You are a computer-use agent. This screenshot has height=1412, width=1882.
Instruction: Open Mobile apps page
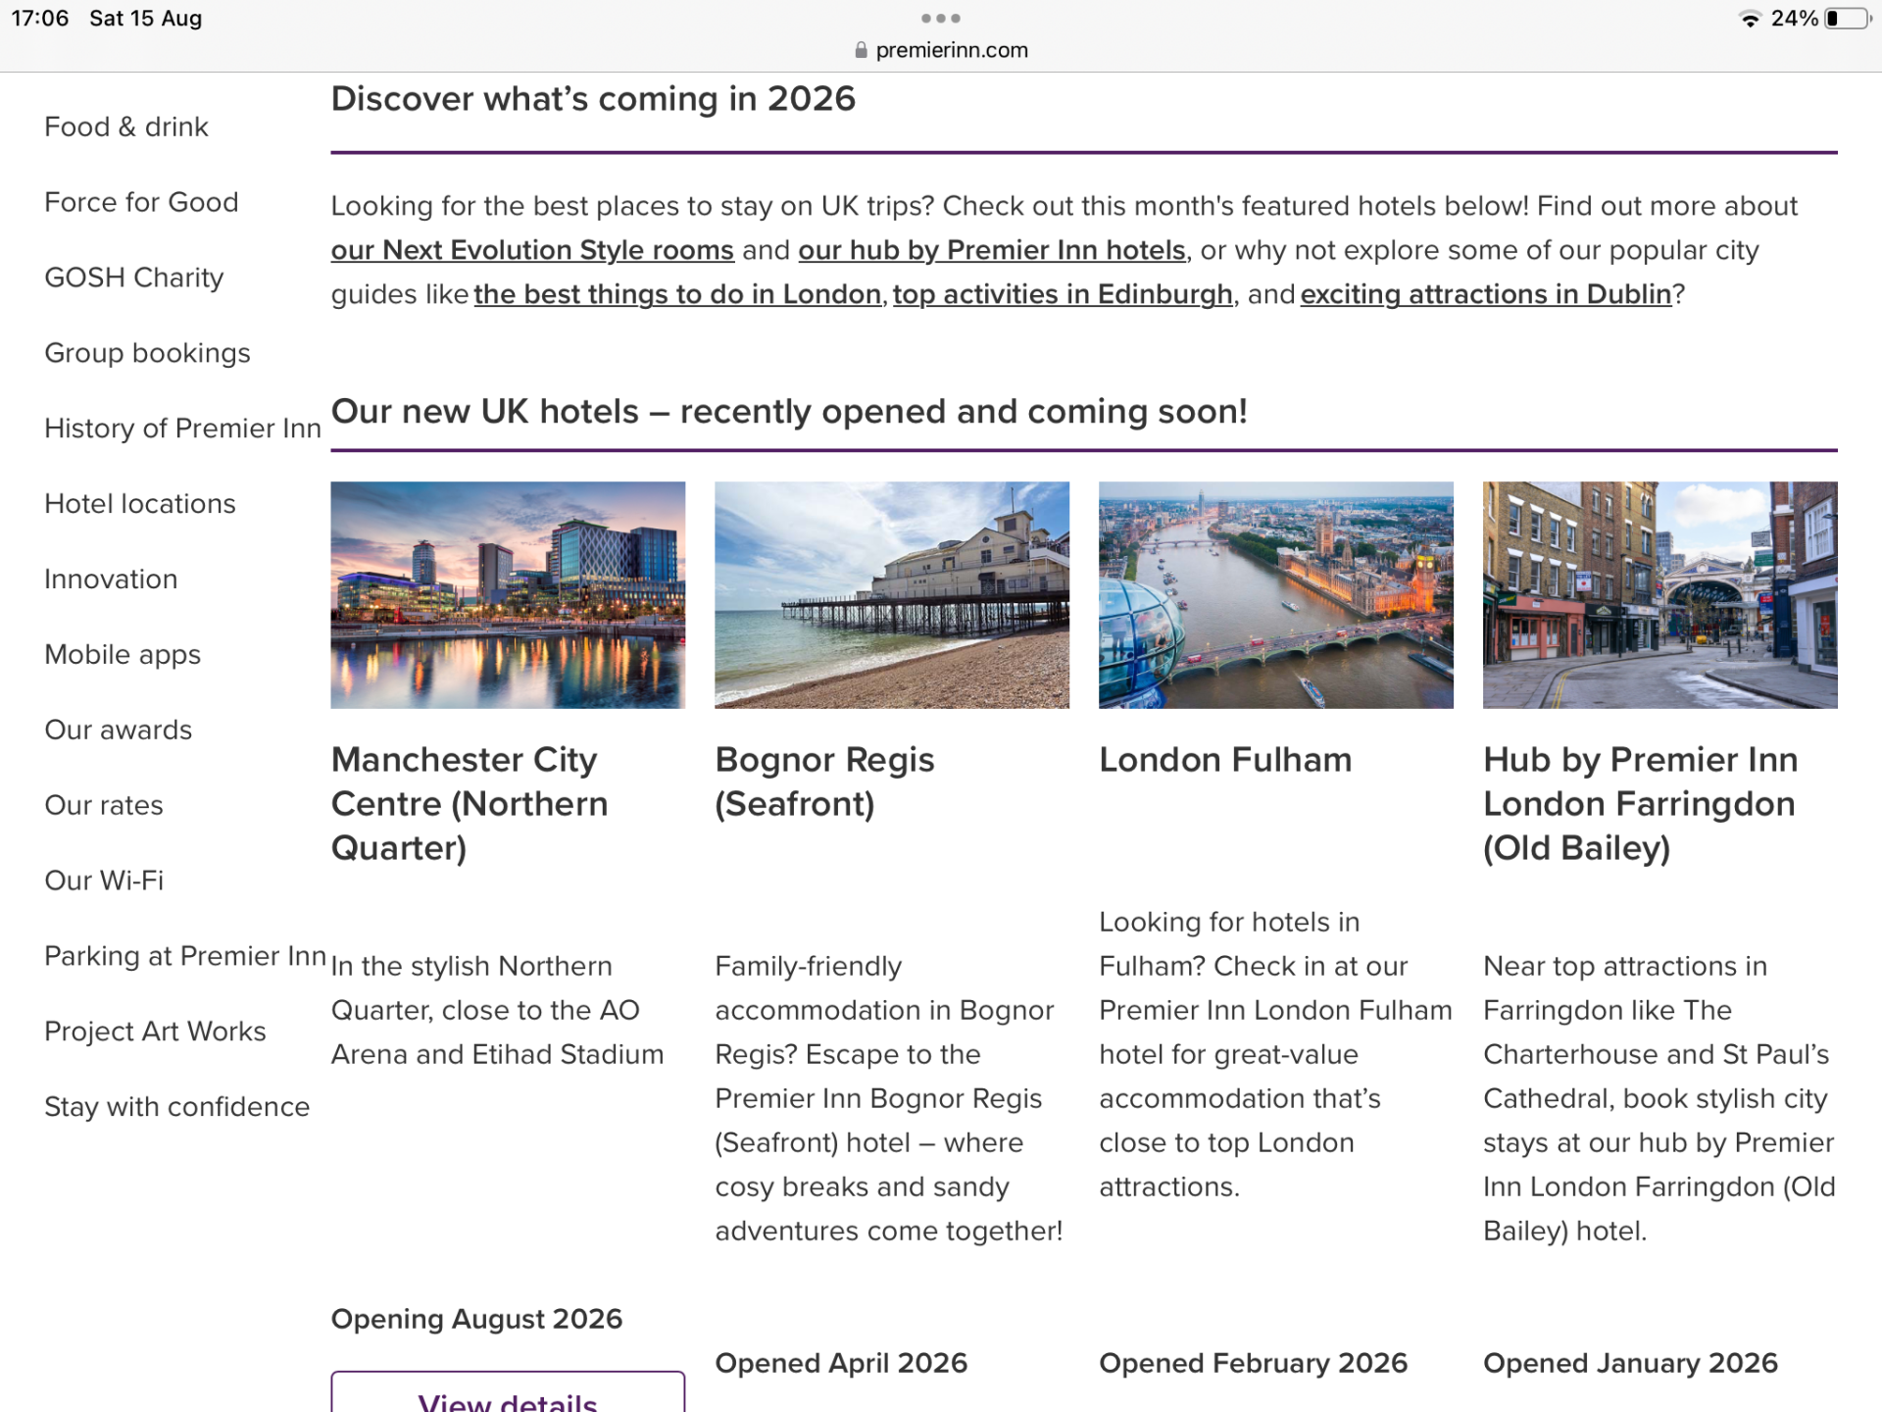[123, 655]
